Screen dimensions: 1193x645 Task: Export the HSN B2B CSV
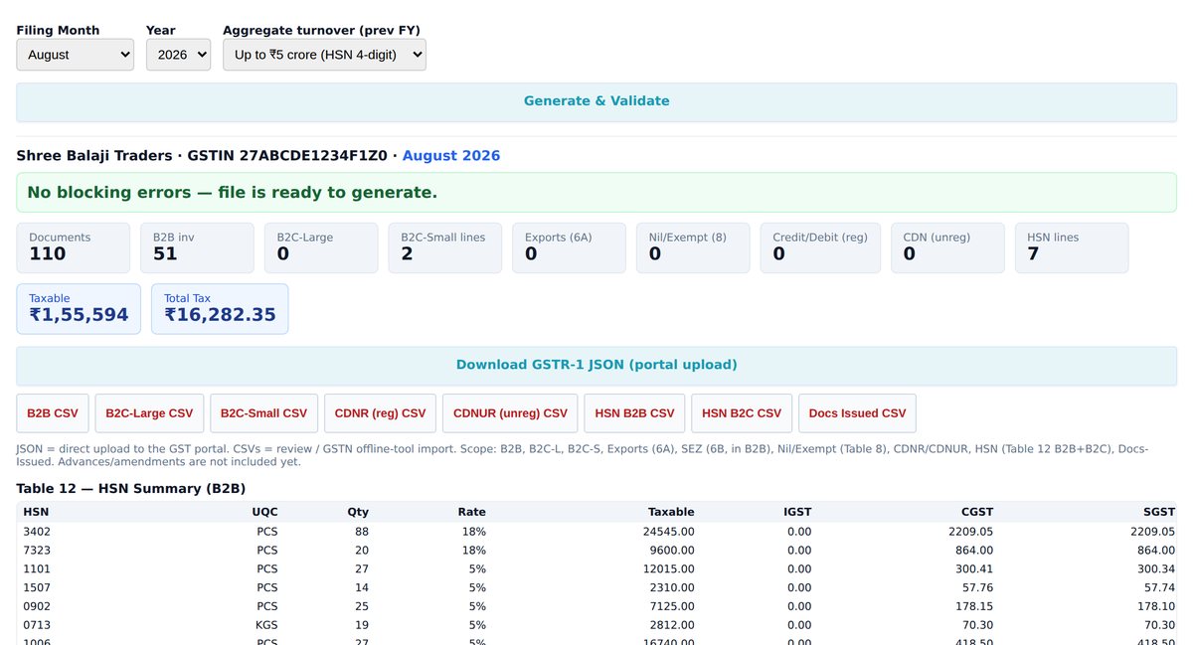tap(634, 413)
